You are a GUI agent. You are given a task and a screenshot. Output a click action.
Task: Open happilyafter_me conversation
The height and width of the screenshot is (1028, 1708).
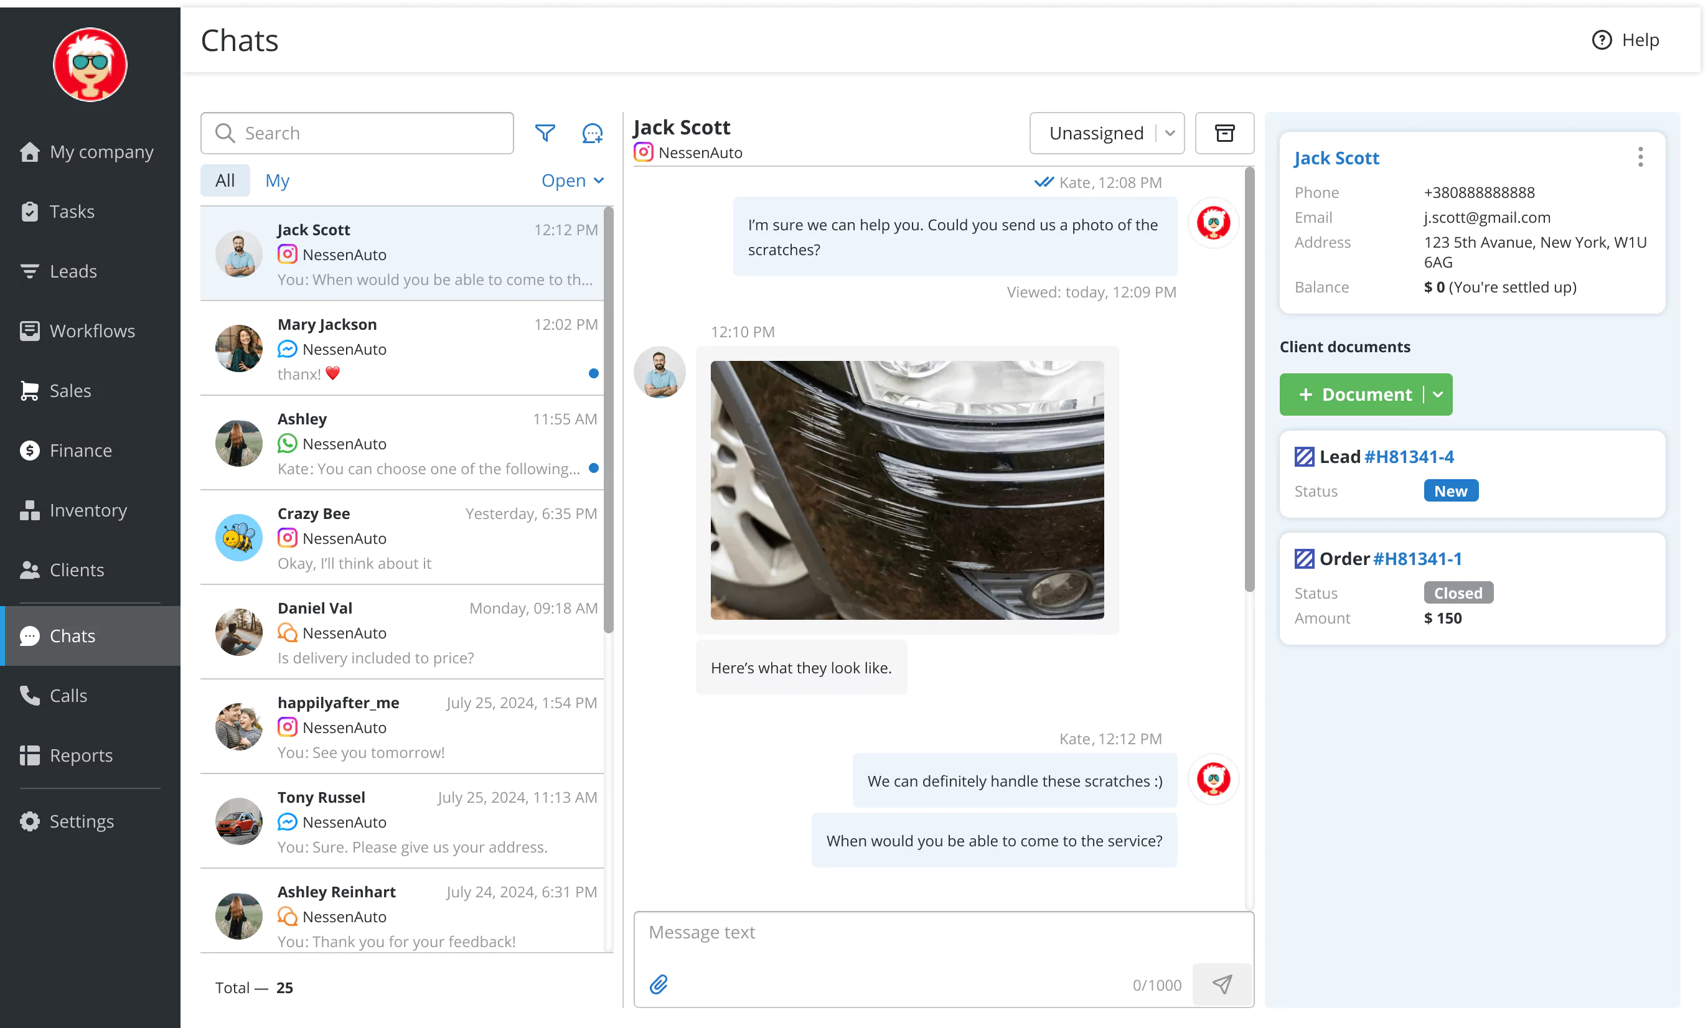click(x=402, y=727)
